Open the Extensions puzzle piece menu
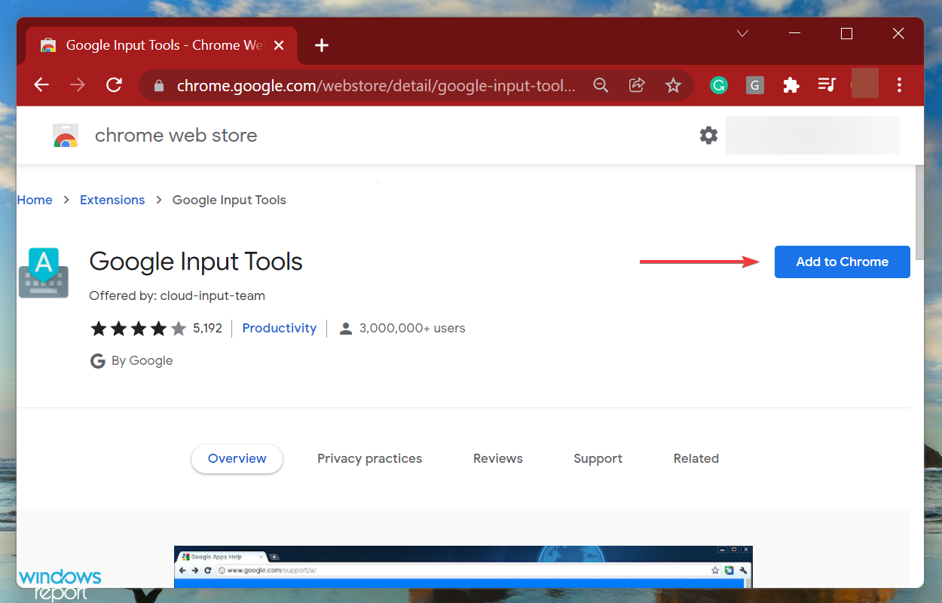942x603 pixels. (x=791, y=85)
